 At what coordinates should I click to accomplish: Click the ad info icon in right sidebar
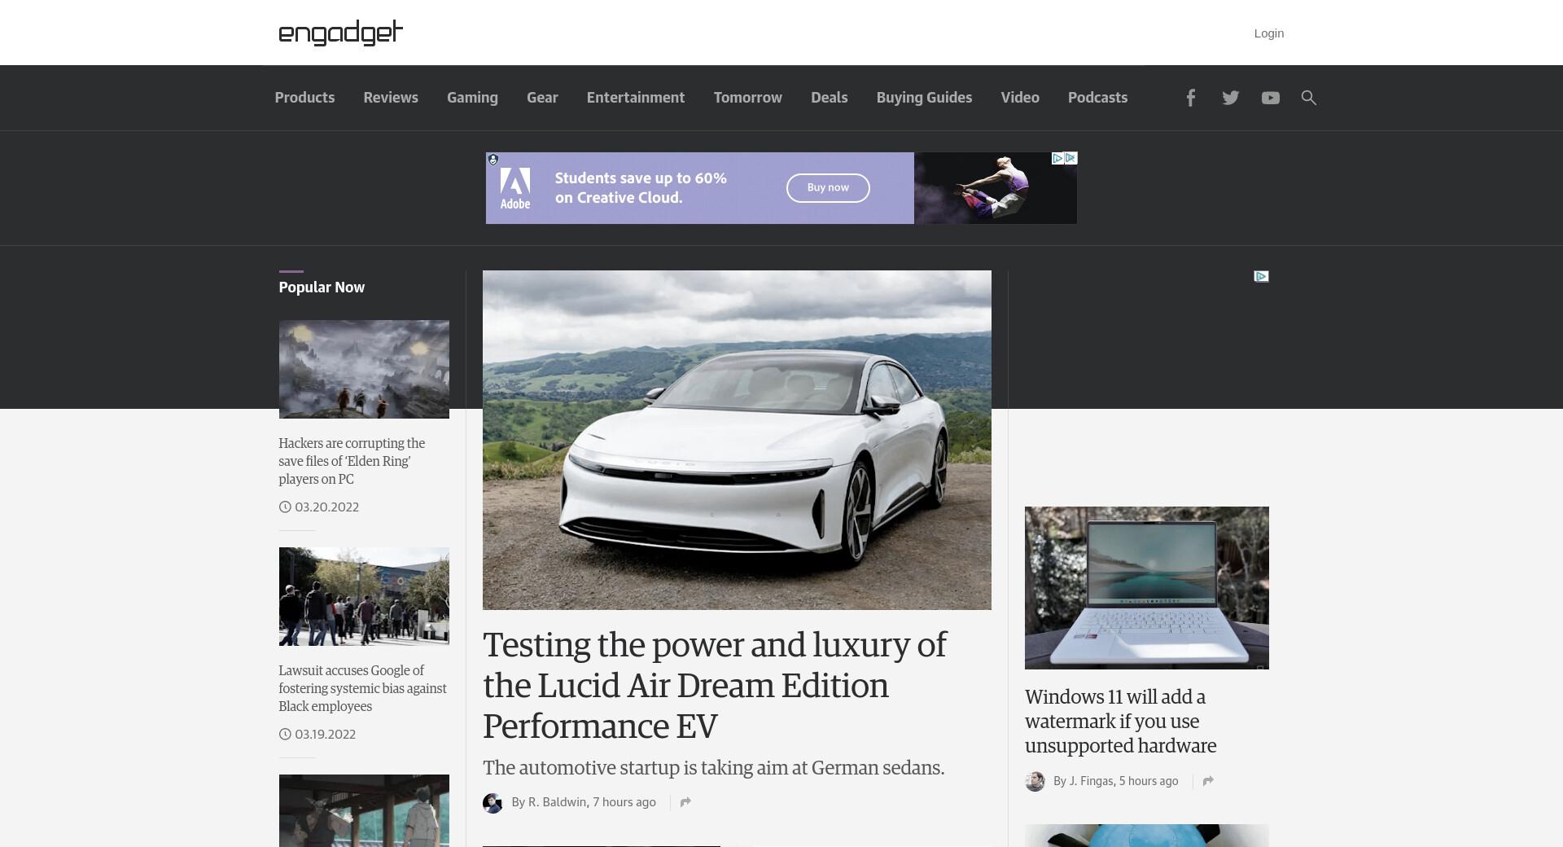[x=1261, y=276]
